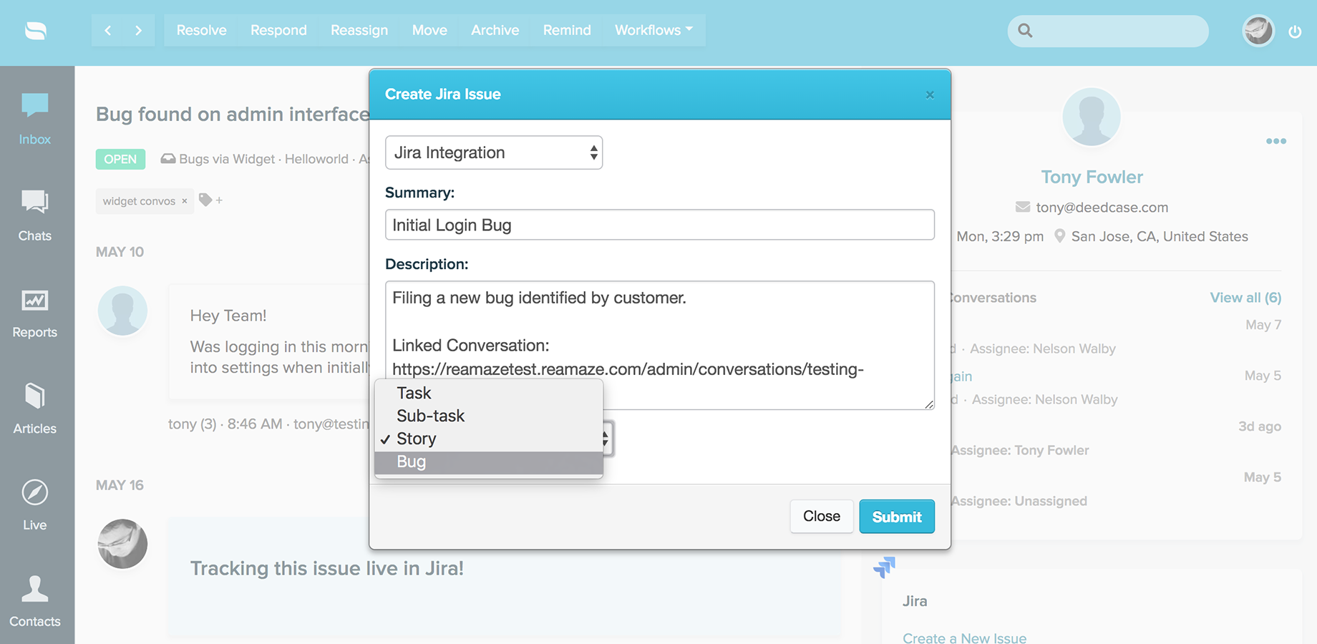Click 'Bug found on admin interface' title
The width and height of the screenshot is (1317, 644).
233,114
